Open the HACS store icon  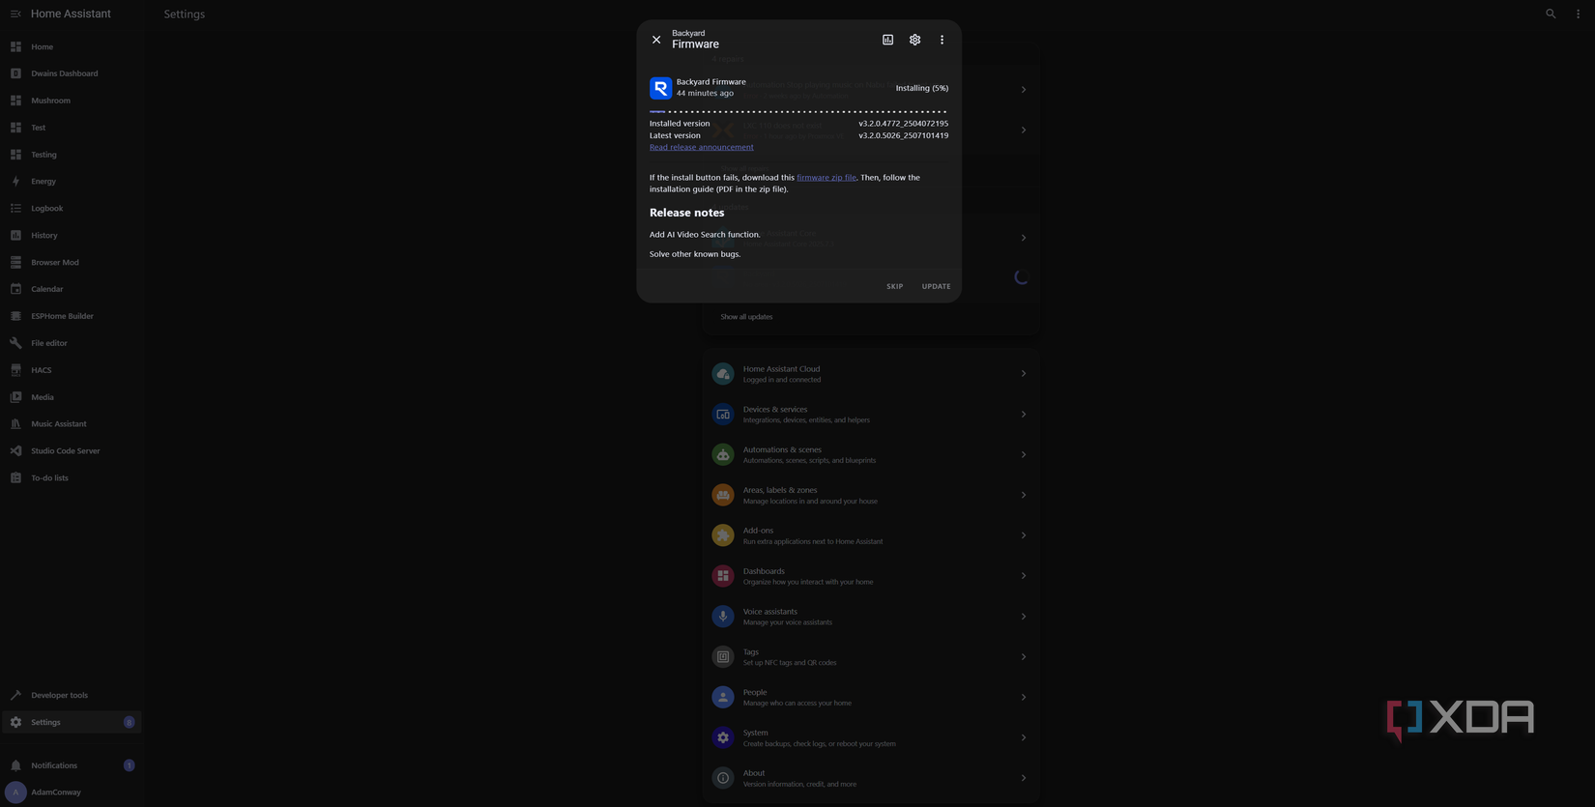tap(15, 370)
